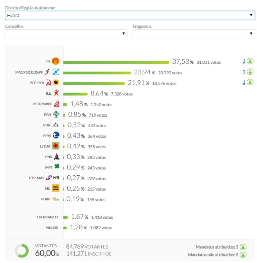Click the 37,53% percentage value
257x263 pixels.
coord(183,61)
